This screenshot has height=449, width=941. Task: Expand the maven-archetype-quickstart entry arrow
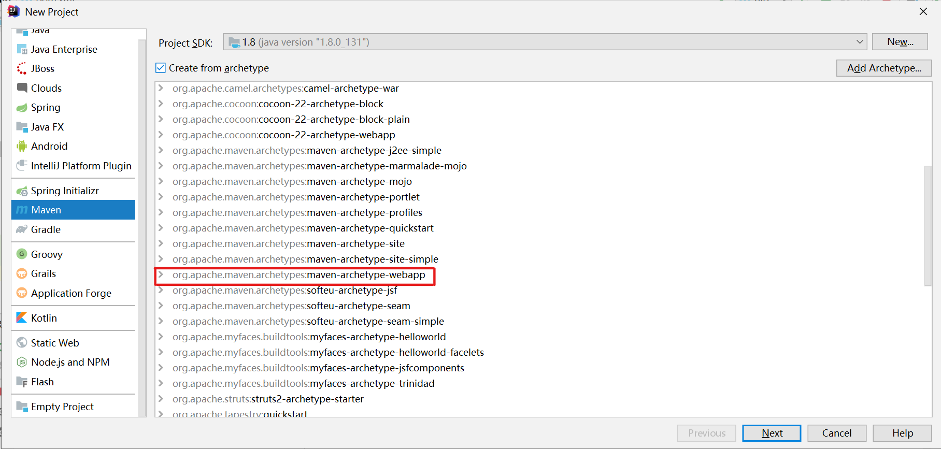pyautogui.click(x=161, y=228)
